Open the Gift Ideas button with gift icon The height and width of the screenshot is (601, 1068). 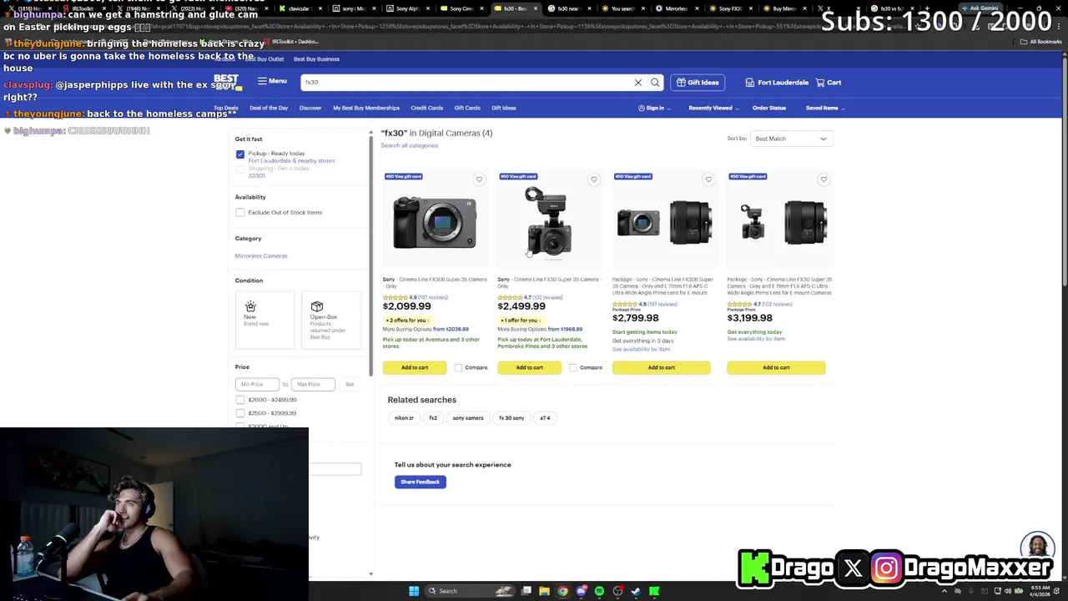tap(698, 83)
